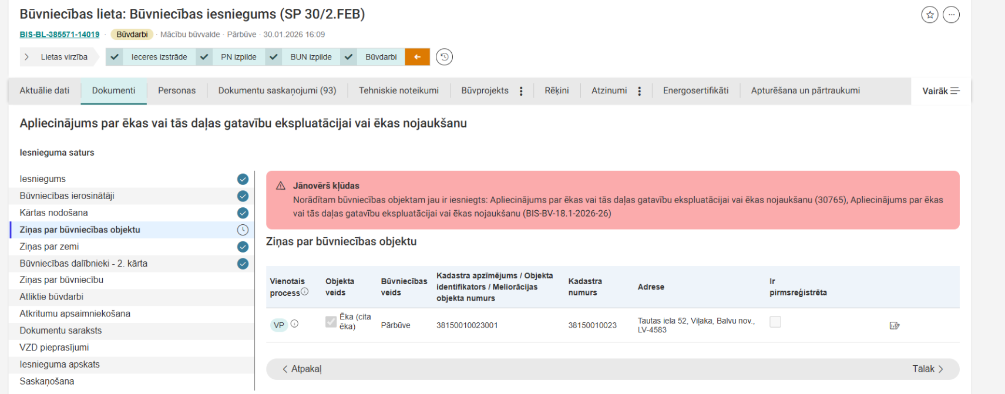This screenshot has height=394, width=1005.
Task: Click the Tālāk button
Action: coord(927,369)
